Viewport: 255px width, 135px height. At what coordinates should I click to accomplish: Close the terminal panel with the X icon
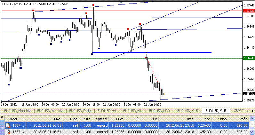[2, 117]
